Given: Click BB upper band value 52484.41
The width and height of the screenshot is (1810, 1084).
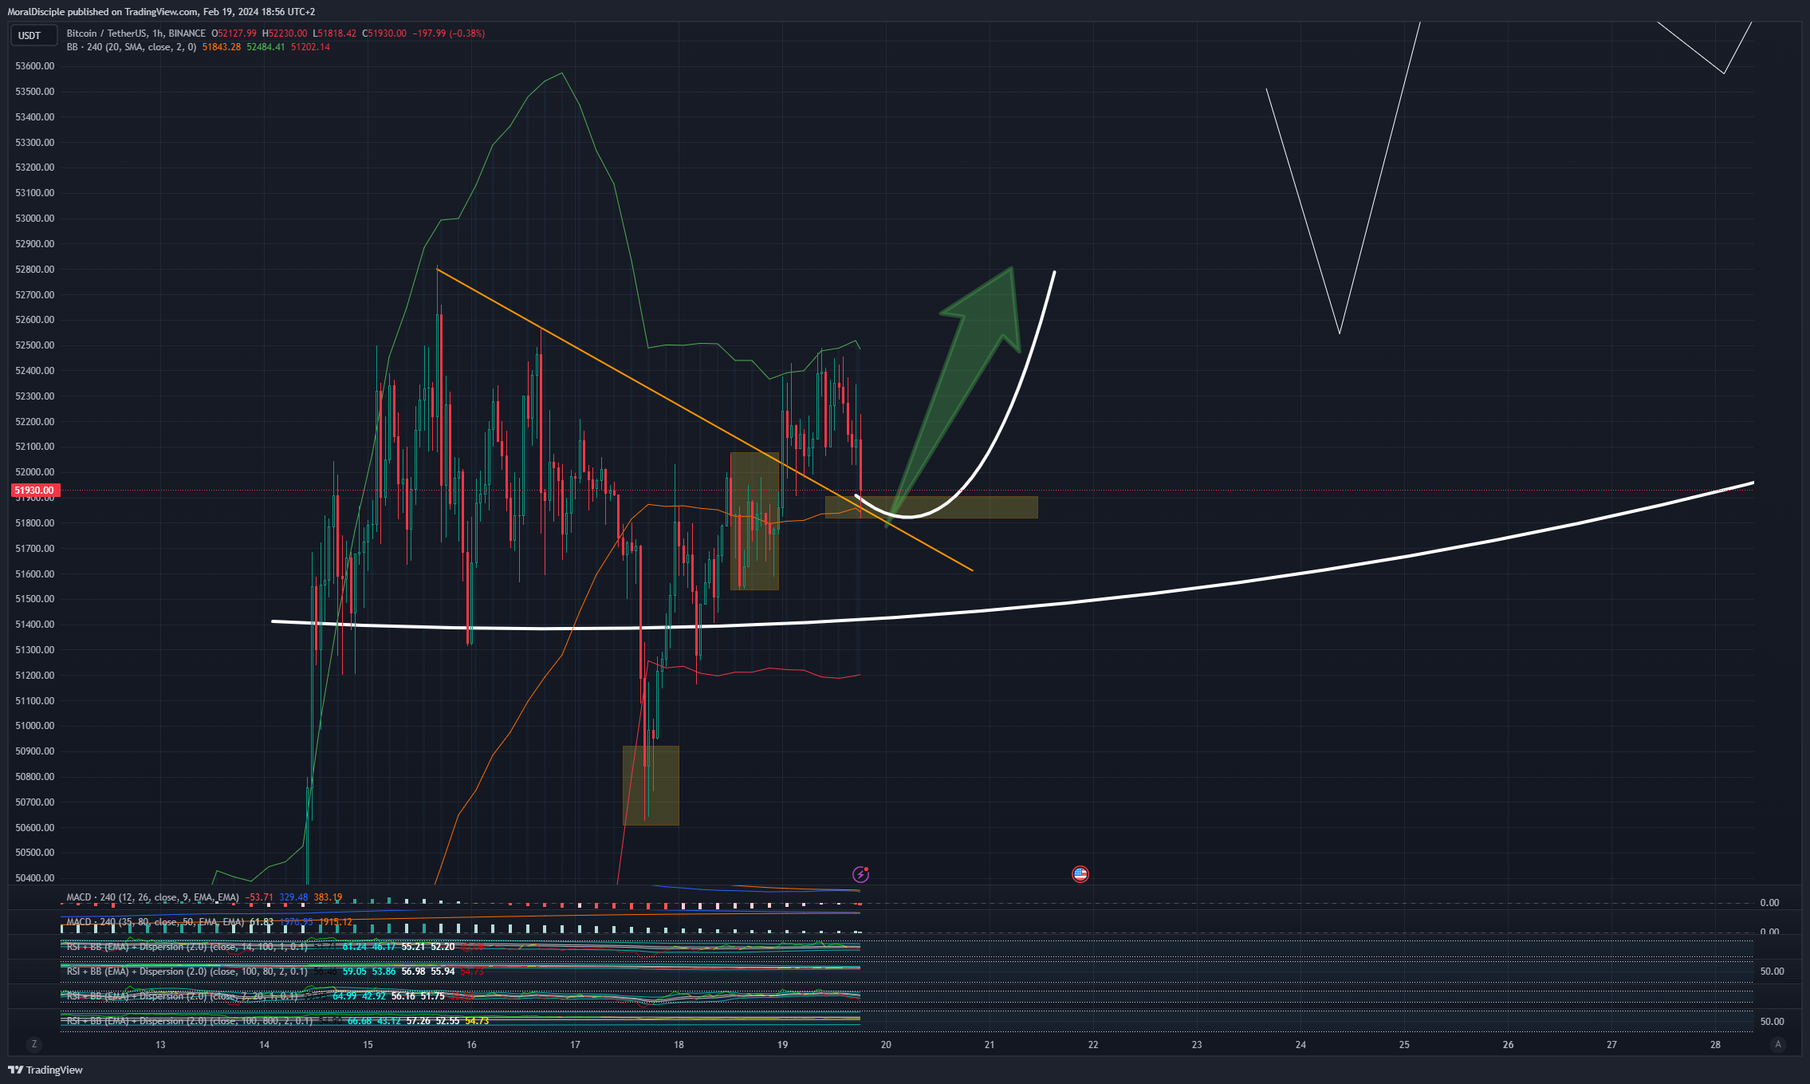Looking at the screenshot, I should (266, 47).
